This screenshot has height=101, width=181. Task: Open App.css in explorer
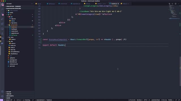pyautogui.click(x=13, y=19)
